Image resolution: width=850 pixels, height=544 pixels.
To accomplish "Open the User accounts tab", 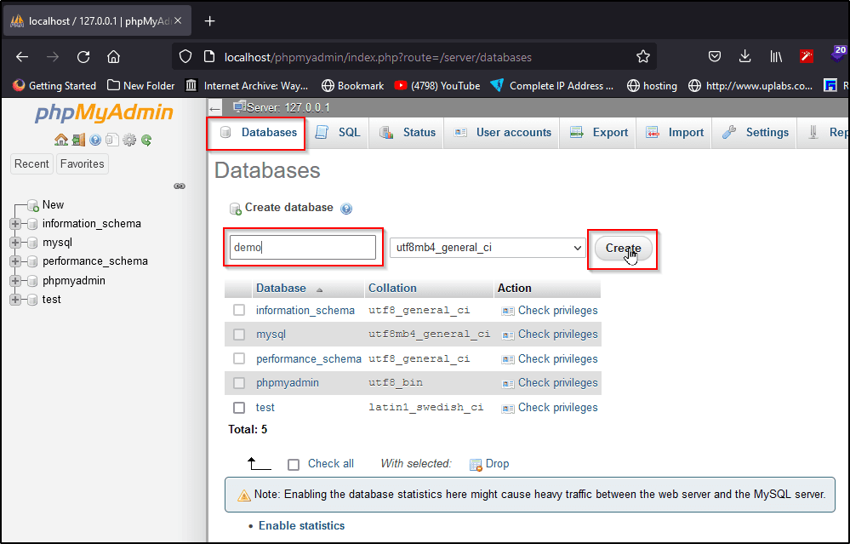I will pos(502,133).
